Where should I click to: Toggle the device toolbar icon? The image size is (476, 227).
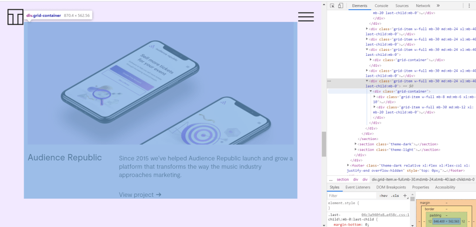341,6
